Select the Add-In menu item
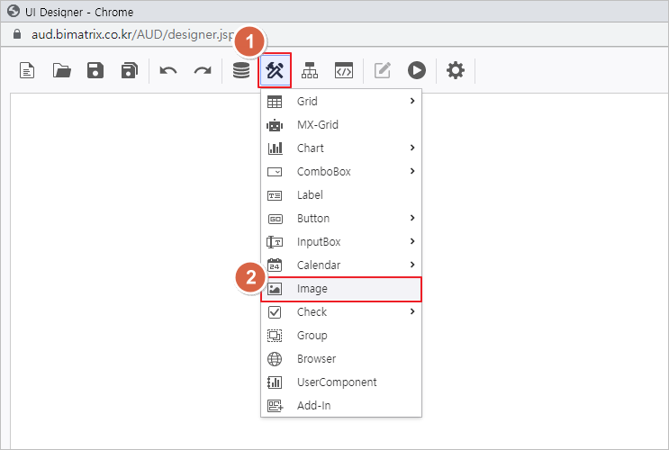Screen dimensions: 669x450 pyautogui.click(x=313, y=406)
